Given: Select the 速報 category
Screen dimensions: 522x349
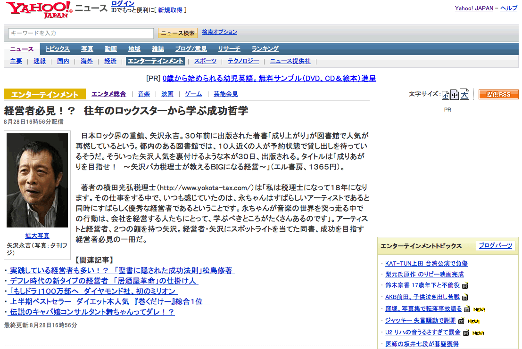Looking at the screenshot, I should click(x=40, y=61).
